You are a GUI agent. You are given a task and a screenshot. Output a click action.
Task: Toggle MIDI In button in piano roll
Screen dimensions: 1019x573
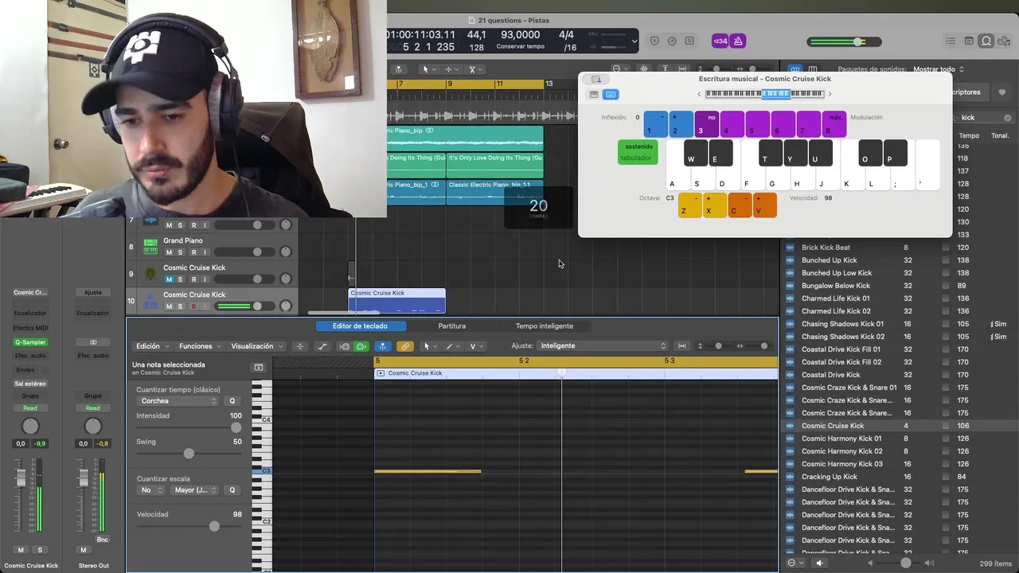click(x=345, y=346)
